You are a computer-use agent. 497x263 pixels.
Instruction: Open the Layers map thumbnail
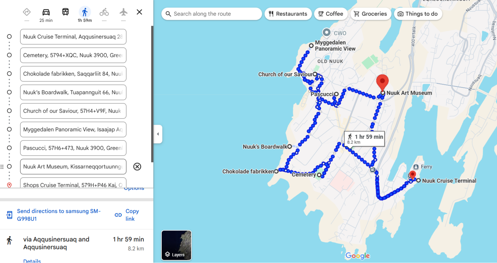coord(176,245)
